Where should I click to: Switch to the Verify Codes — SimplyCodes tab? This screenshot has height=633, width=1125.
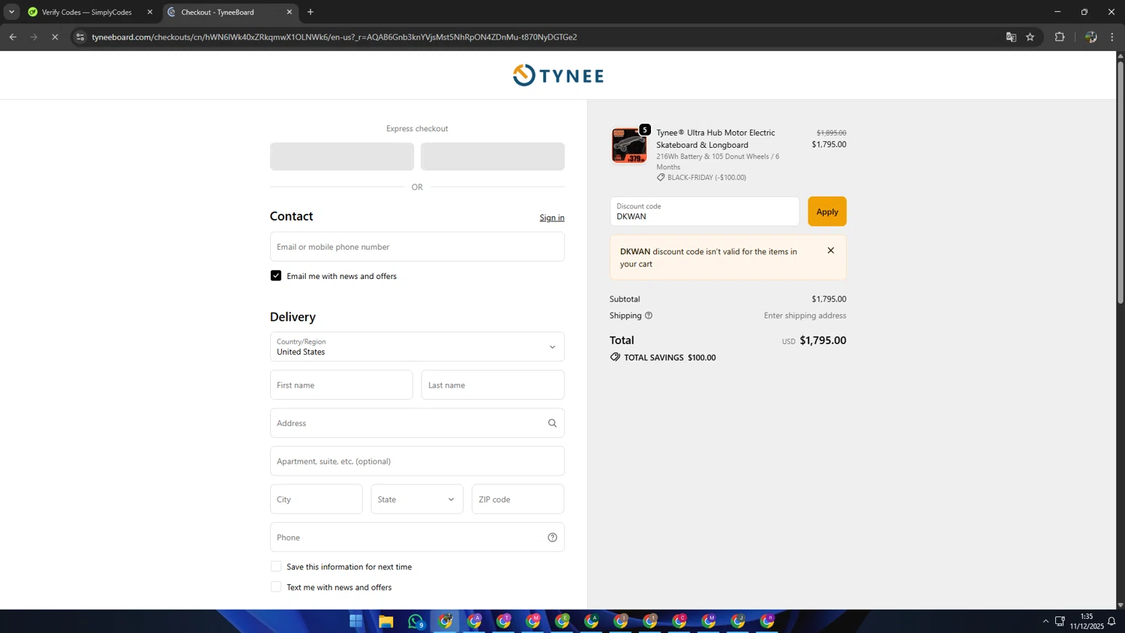click(x=86, y=12)
